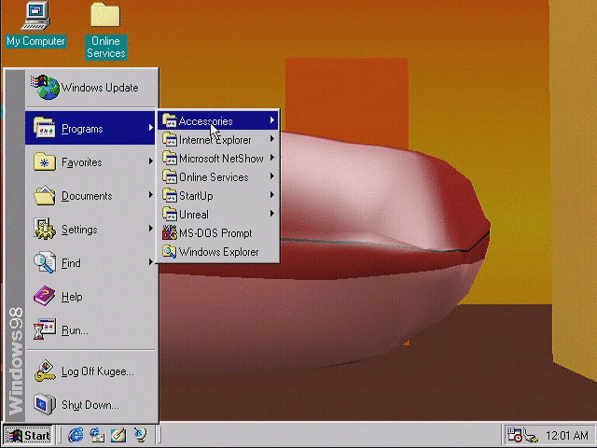Click View Channels in Quick Launch
597x448 pixels.
(140, 435)
